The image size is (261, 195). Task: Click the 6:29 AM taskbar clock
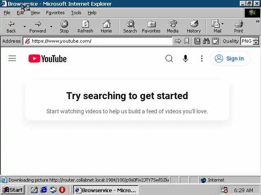click(244, 190)
